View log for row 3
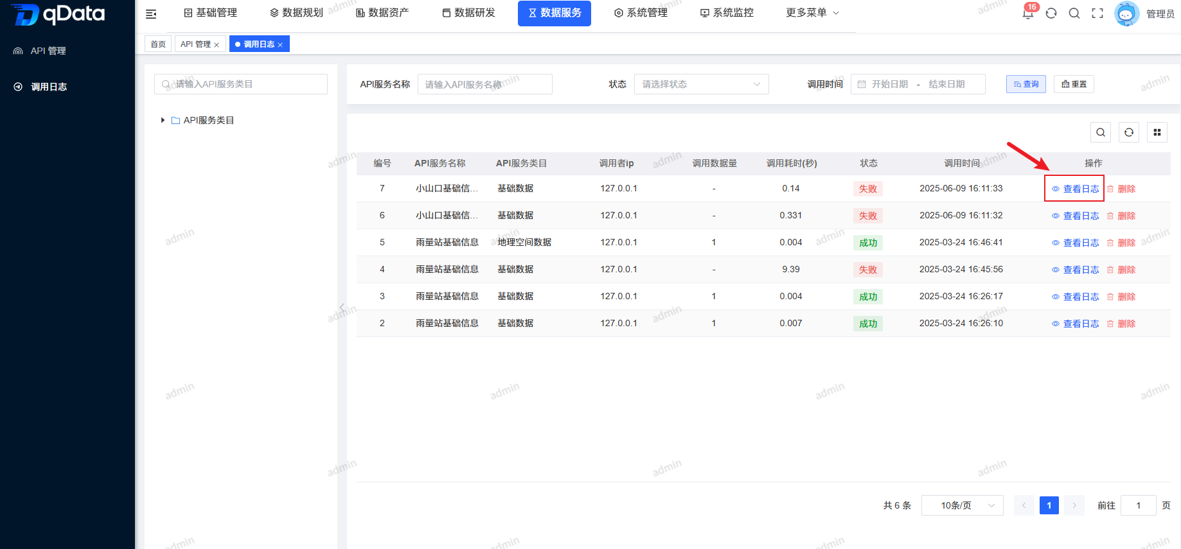This screenshot has height=549, width=1181. 1075,297
